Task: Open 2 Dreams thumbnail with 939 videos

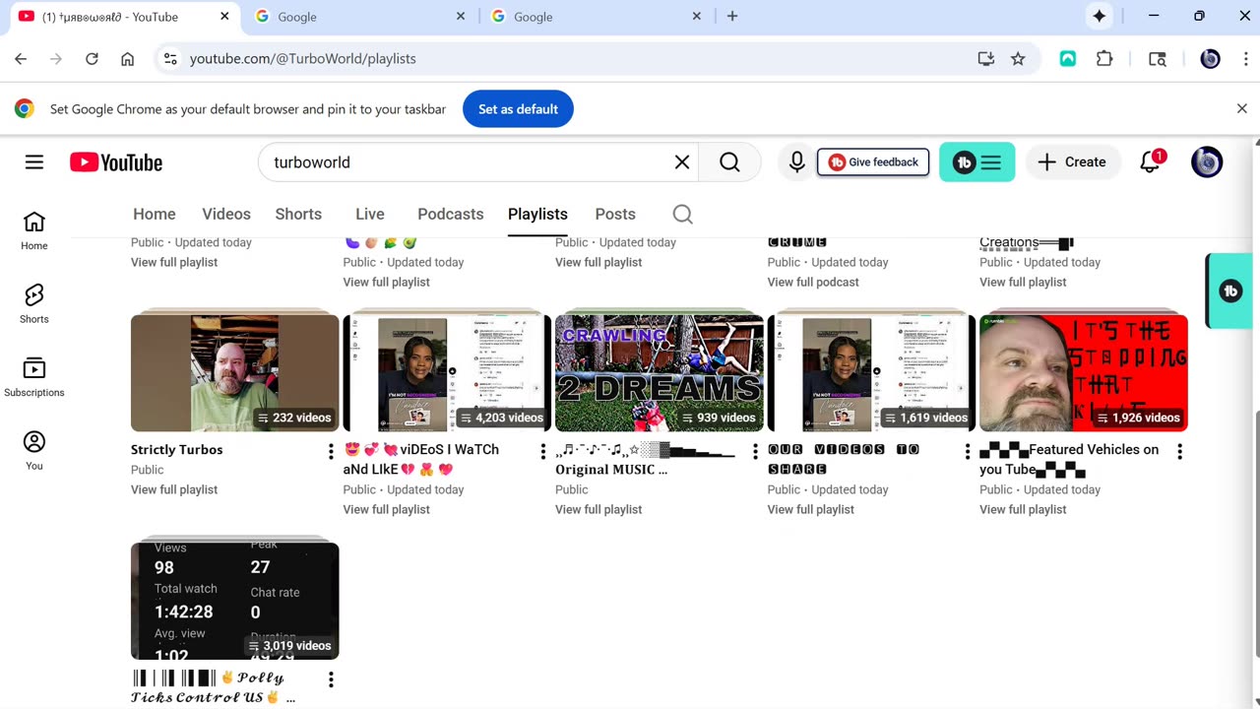Action: [x=660, y=372]
